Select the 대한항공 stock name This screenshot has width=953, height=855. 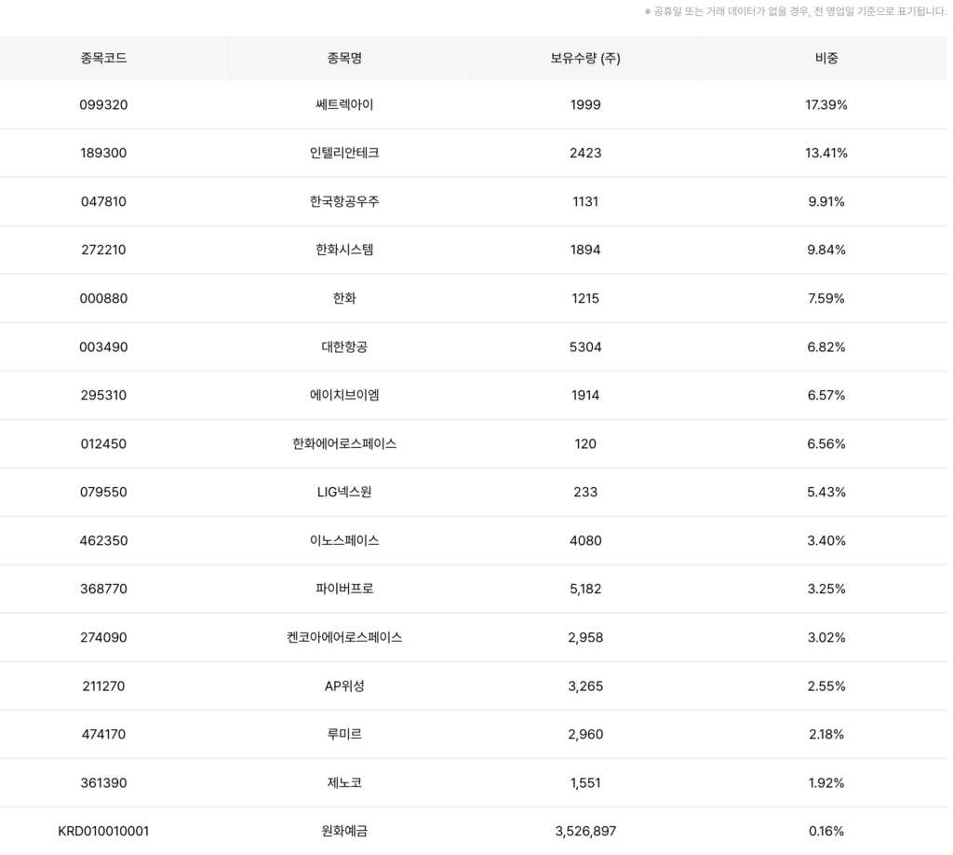pyautogui.click(x=344, y=346)
